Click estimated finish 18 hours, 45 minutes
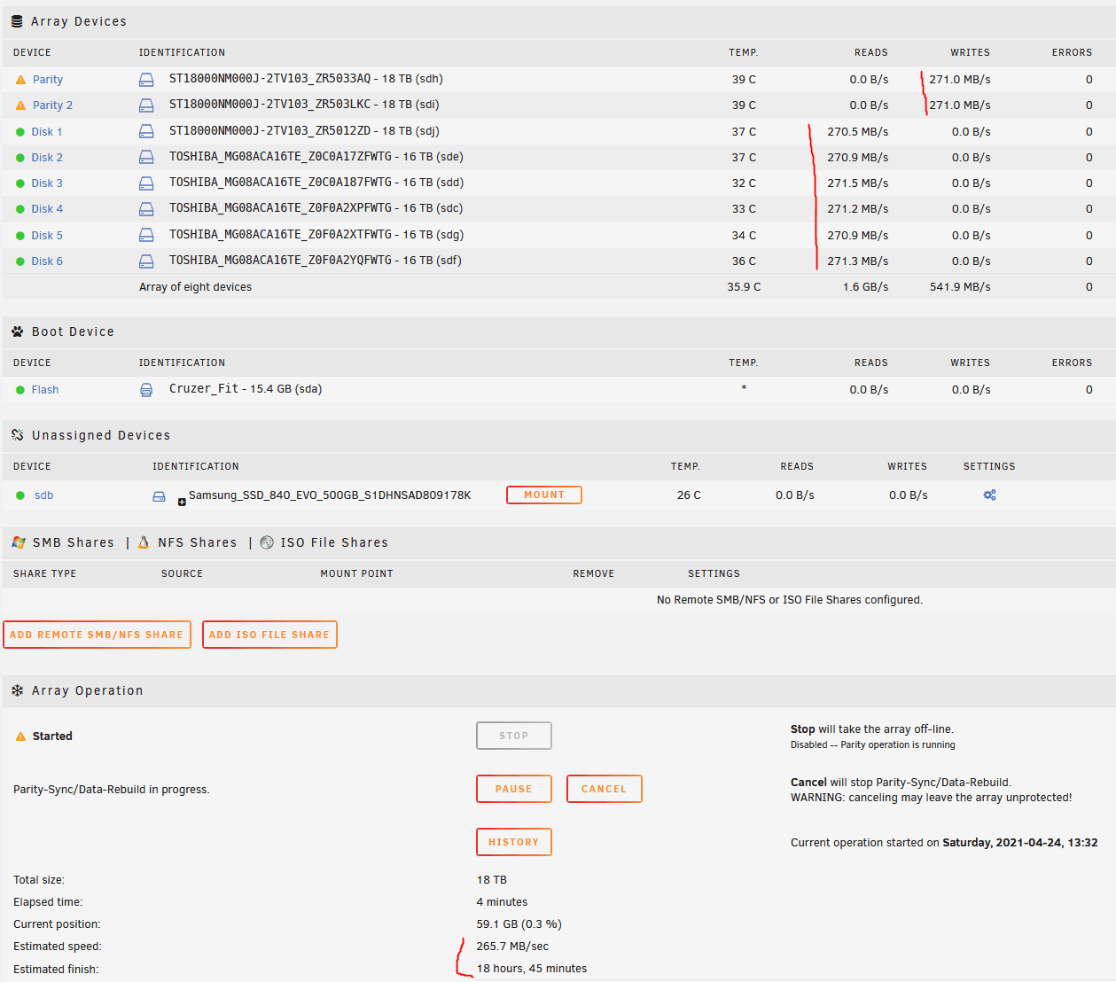 pos(532,969)
